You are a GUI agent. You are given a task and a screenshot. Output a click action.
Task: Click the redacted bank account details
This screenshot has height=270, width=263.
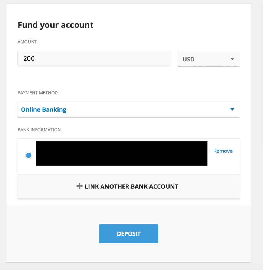click(121, 153)
